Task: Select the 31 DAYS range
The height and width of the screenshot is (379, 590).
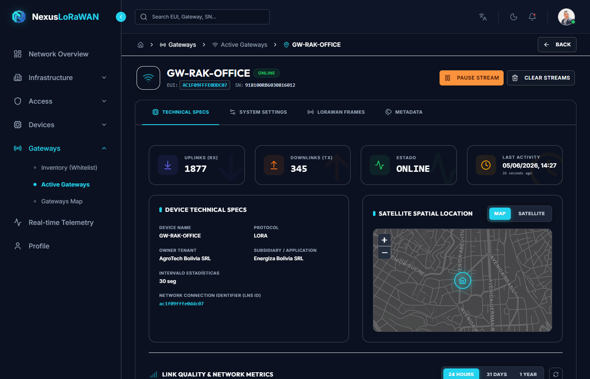Action: pos(497,374)
